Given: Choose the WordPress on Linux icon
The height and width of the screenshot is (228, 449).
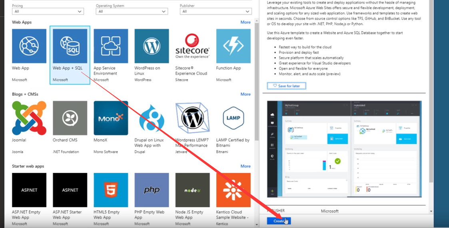Looking at the screenshot, I should [x=152, y=46].
